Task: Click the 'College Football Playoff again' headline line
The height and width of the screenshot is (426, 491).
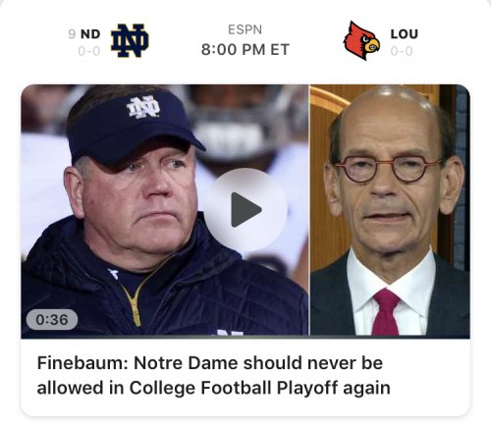Action: click(x=260, y=388)
